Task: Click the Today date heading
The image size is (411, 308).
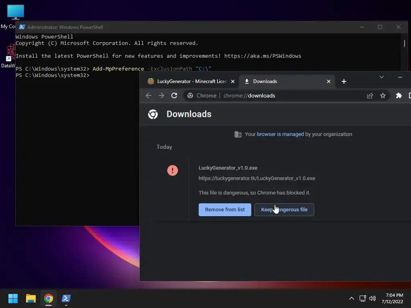Action: coord(164,147)
